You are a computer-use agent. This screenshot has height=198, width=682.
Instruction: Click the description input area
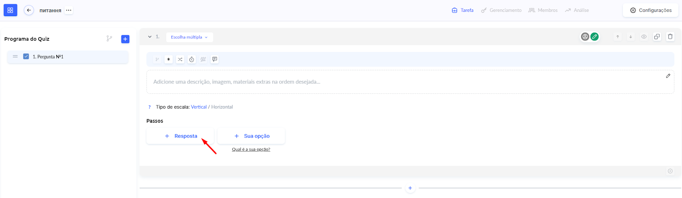pyautogui.click(x=405, y=82)
